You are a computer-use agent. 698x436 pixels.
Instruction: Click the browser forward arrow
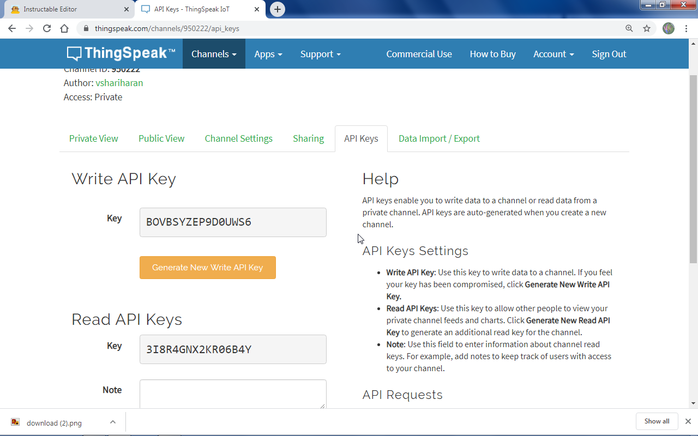click(x=29, y=28)
